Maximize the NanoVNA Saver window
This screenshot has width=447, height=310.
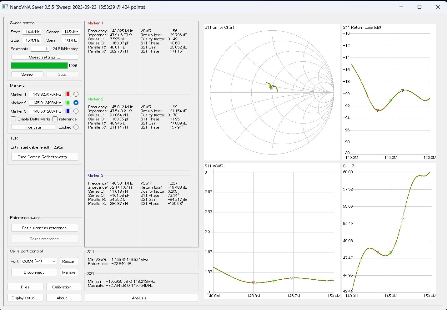(x=419, y=7)
